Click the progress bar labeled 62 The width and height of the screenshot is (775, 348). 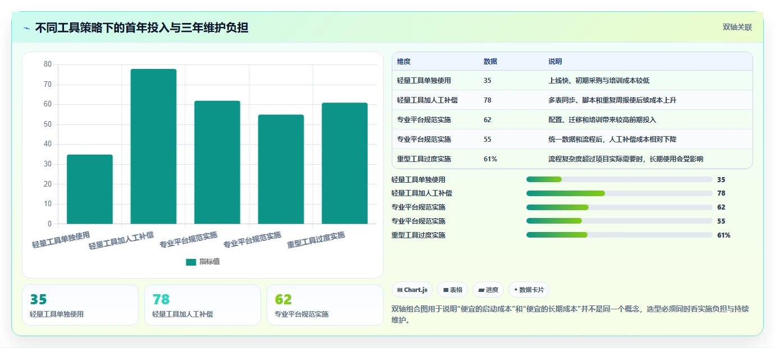click(619, 207)
